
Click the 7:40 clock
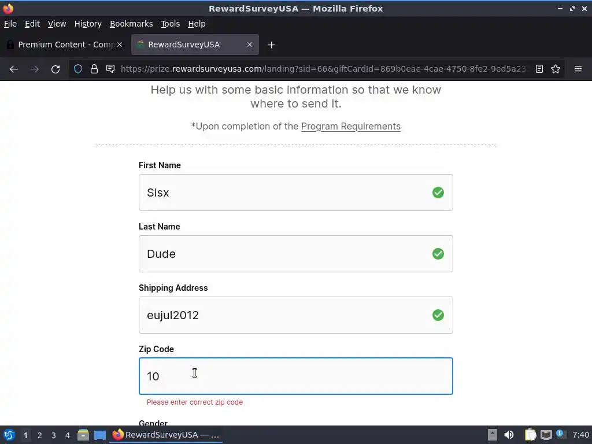click(580, 435)
